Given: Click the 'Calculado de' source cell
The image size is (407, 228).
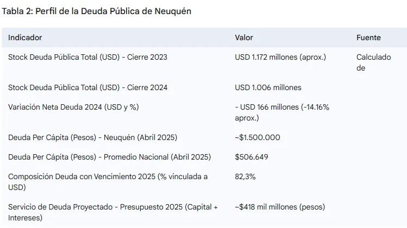Looking at the screenshot, I should (373, 62).
